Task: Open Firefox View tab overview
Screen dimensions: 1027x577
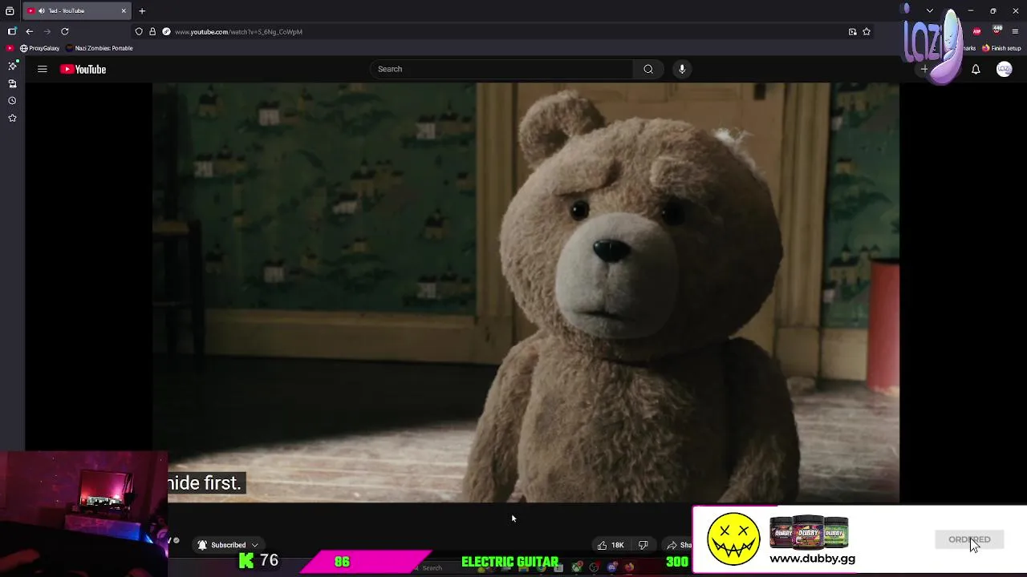Action: (x=10, y=11)
